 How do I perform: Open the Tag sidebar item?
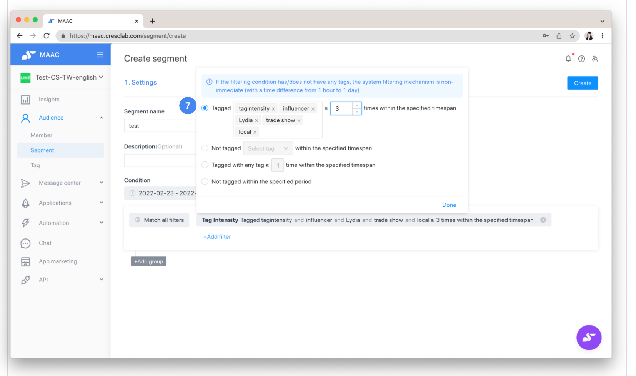(35, 165)
